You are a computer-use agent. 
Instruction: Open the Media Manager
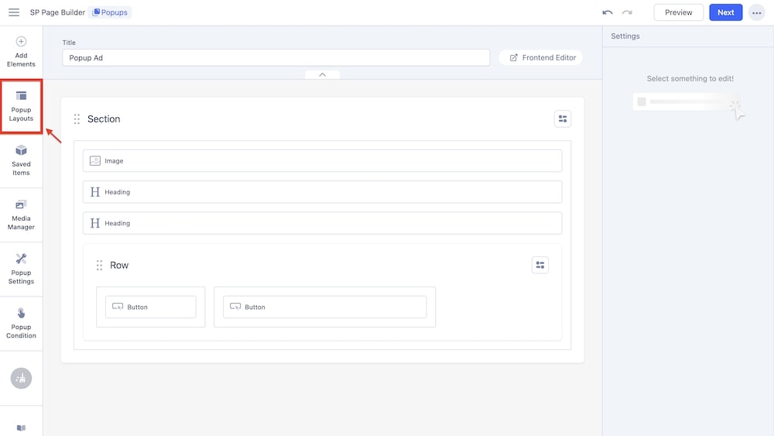tap(21, 215)
